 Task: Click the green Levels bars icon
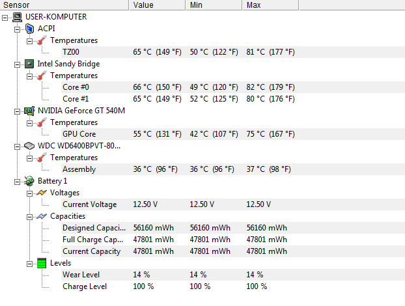coord(42,263)
